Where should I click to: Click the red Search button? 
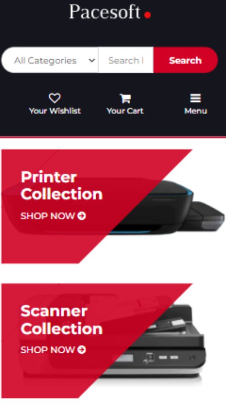(185, 60)
